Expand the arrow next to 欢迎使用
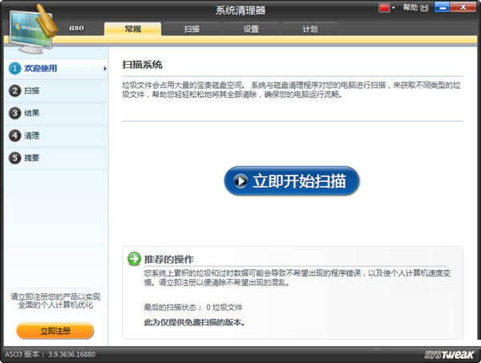This screenshot has width=481, height=363. point(105,69)
